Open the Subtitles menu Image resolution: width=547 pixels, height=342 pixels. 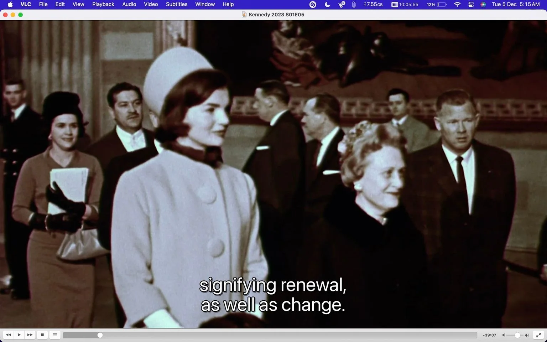click(x=177, y=4)
